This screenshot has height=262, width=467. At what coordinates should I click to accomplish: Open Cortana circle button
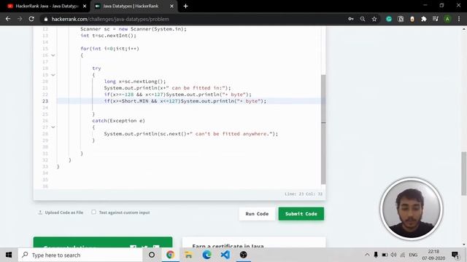click(152, 255)
